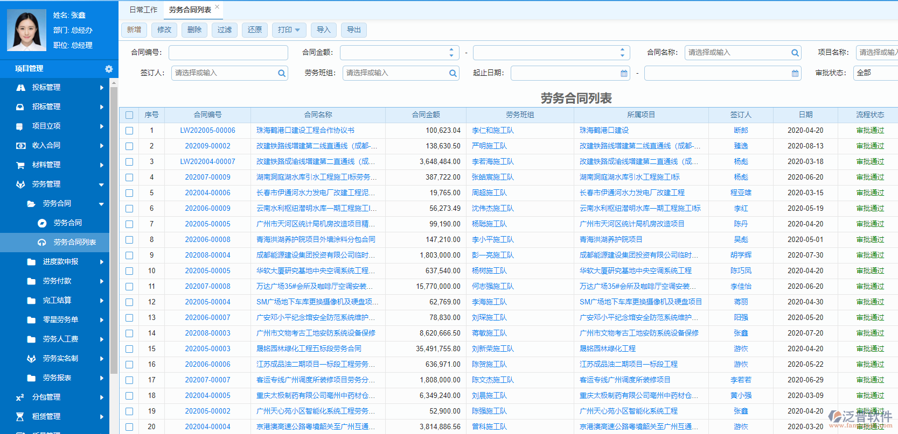
Task: Click the 新增 button
Action: [x=134, y=30]
